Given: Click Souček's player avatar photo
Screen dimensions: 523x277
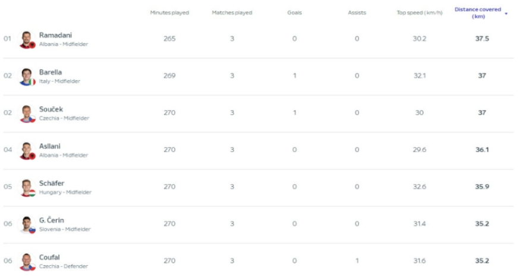Looking at the screenshot, I should click(27, 114).
